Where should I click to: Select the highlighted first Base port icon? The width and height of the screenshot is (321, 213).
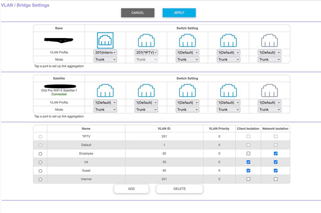tap(105, 41)
